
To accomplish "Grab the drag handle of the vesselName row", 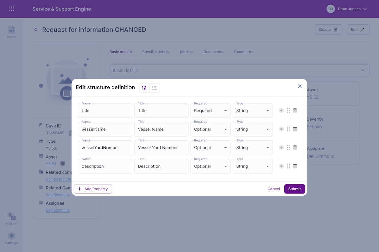I will [288, 129].
